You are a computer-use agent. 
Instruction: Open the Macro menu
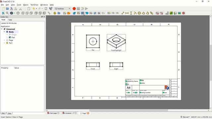coord(26,5)
